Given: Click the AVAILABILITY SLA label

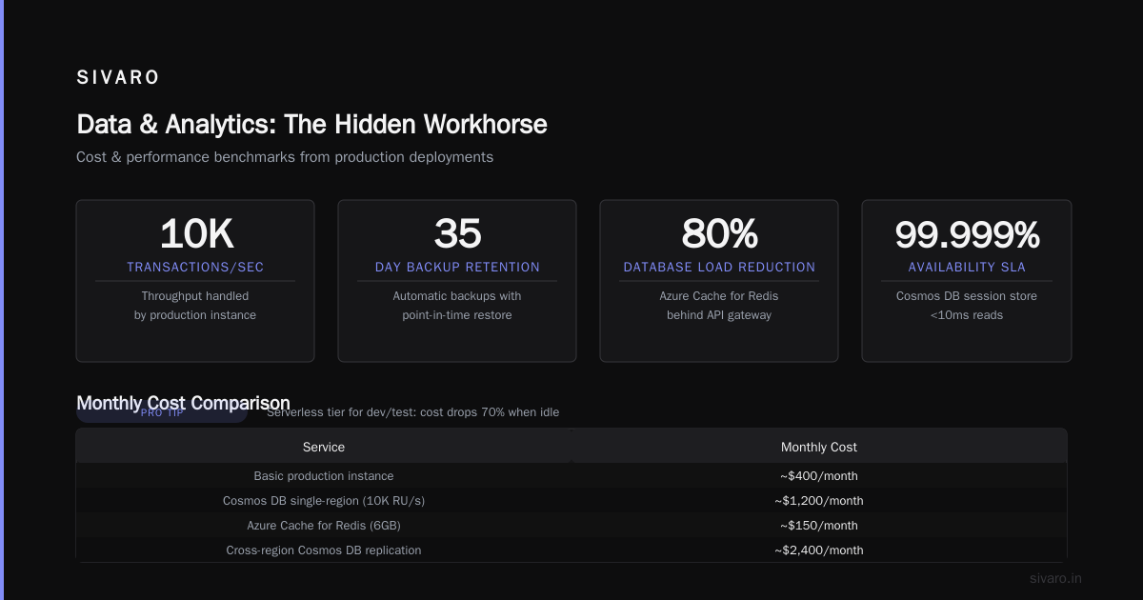Looking at the screenshot, I should tap(967, 268).
